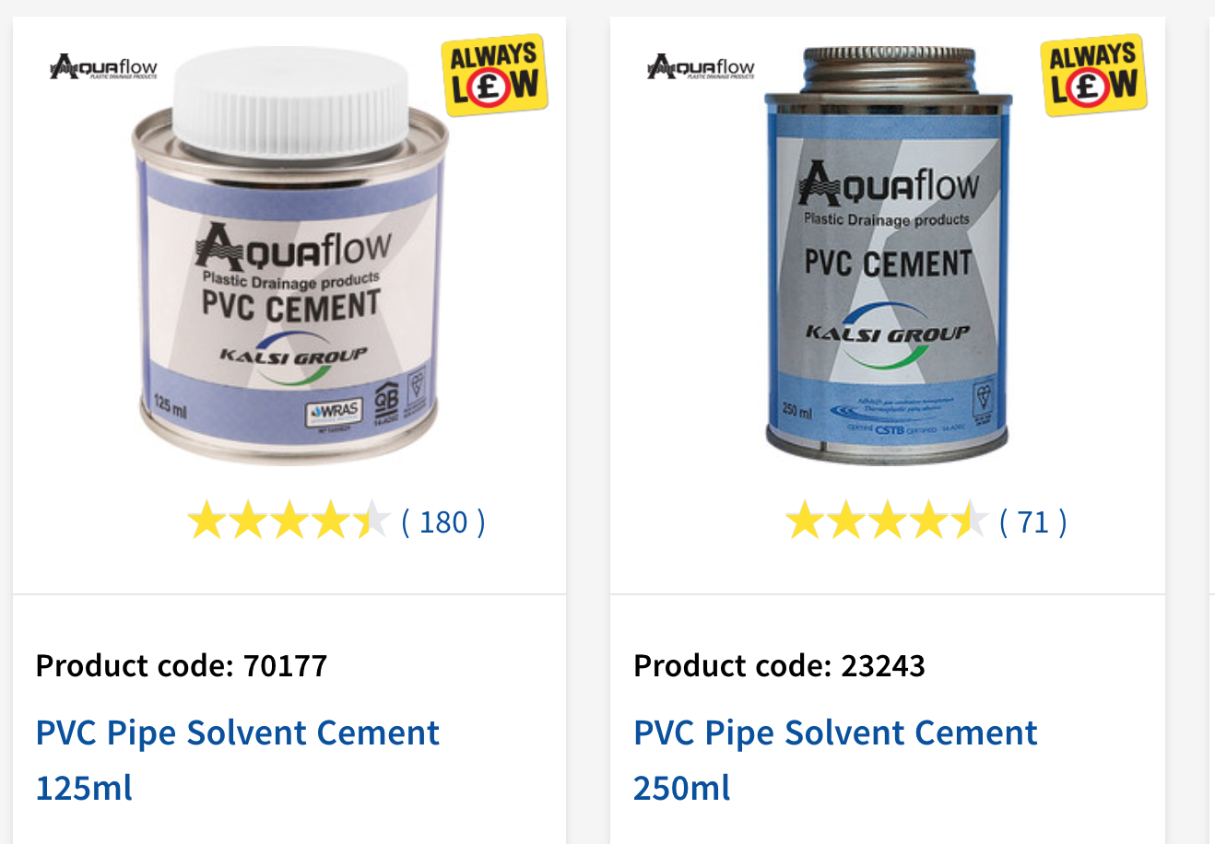Click Product code 70177 text
The width and height of the screenshot is (1215, 844).
click(x=182, y=665)
